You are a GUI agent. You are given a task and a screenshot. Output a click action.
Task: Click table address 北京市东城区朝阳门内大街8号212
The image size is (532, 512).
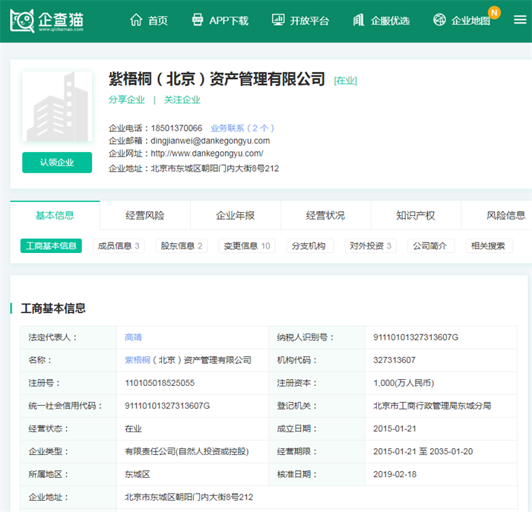(189, 498)
